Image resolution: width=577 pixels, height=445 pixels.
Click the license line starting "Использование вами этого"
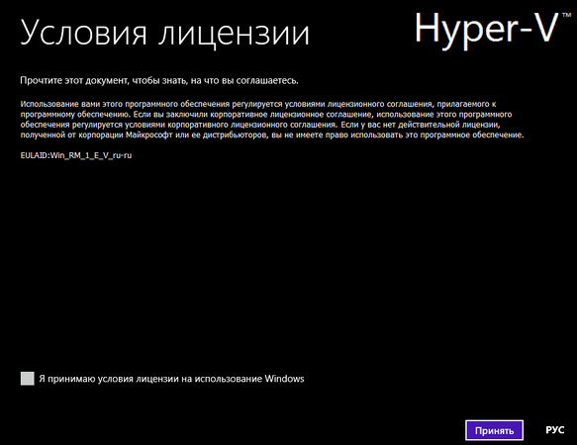tap(258, 104)
